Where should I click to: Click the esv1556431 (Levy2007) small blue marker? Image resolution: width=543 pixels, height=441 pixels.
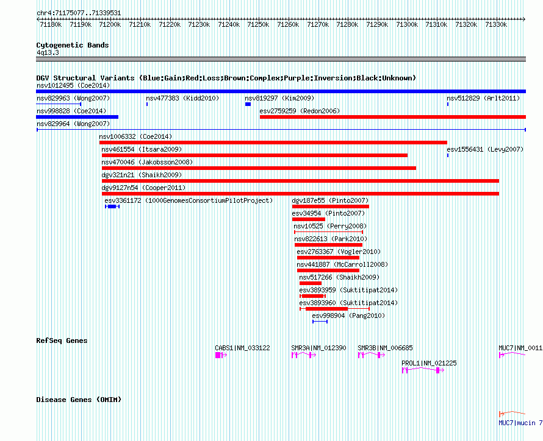(x=448, y=155)
